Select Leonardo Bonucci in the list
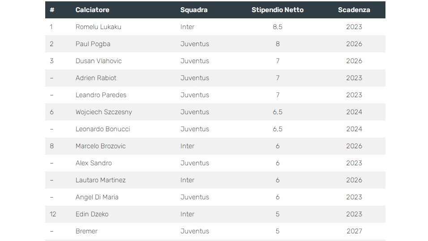 coord(103,129)
